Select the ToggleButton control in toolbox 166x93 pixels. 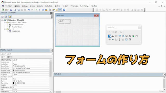(x=133, y=36)
